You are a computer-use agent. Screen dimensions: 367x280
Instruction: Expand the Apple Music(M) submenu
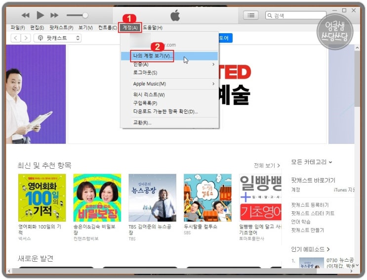[169, 84]
